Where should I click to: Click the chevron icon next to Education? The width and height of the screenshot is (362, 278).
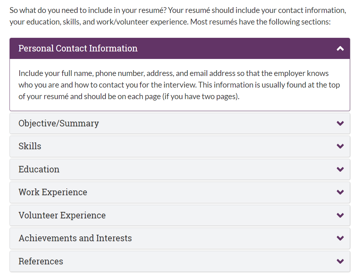click(x=340, y=169)
